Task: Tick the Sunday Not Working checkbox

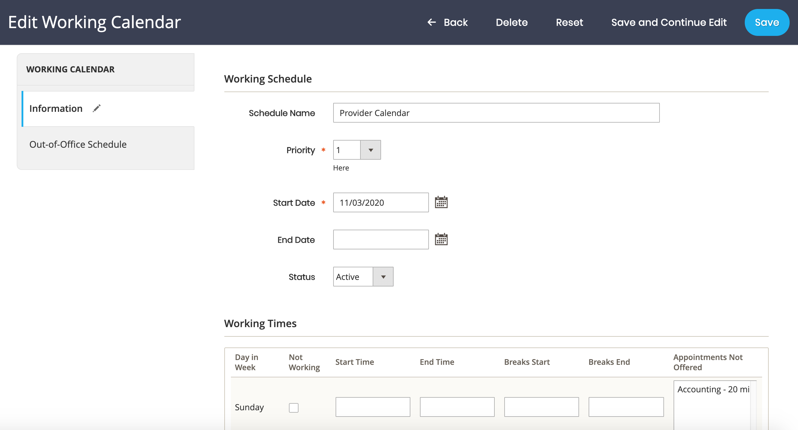Action: (x=293, y=407)
